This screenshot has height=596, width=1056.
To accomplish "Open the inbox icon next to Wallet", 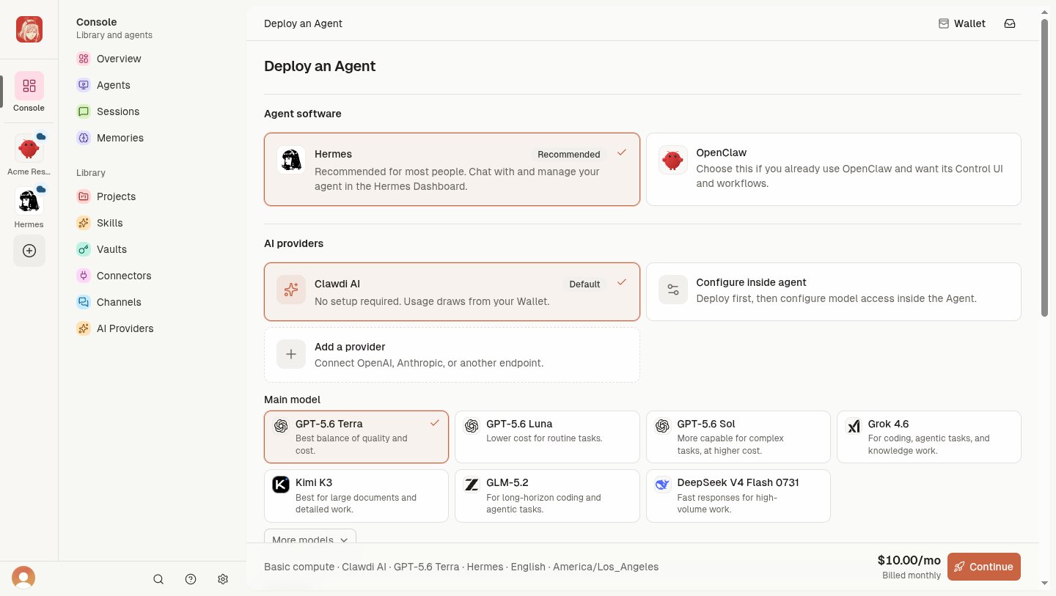I will point(1010,23).
